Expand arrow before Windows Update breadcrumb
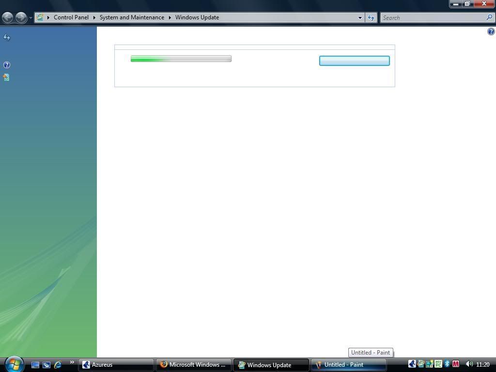The width and height of the screenshot is (496, 372). [170, 17]
